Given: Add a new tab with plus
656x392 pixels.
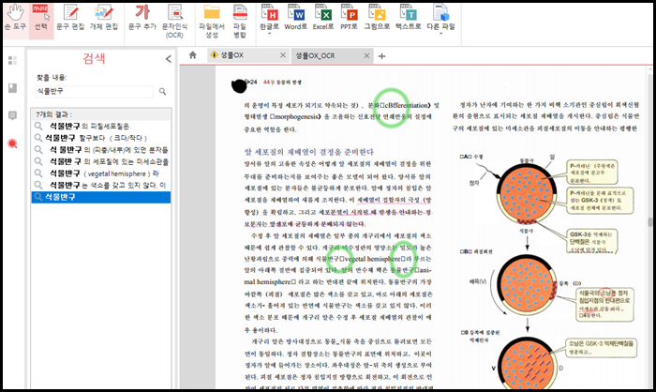Looking at the screenshot, I should tap(381, 56).
